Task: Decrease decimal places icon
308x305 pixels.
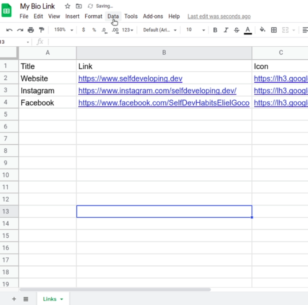Action: [x=104, y=30]
